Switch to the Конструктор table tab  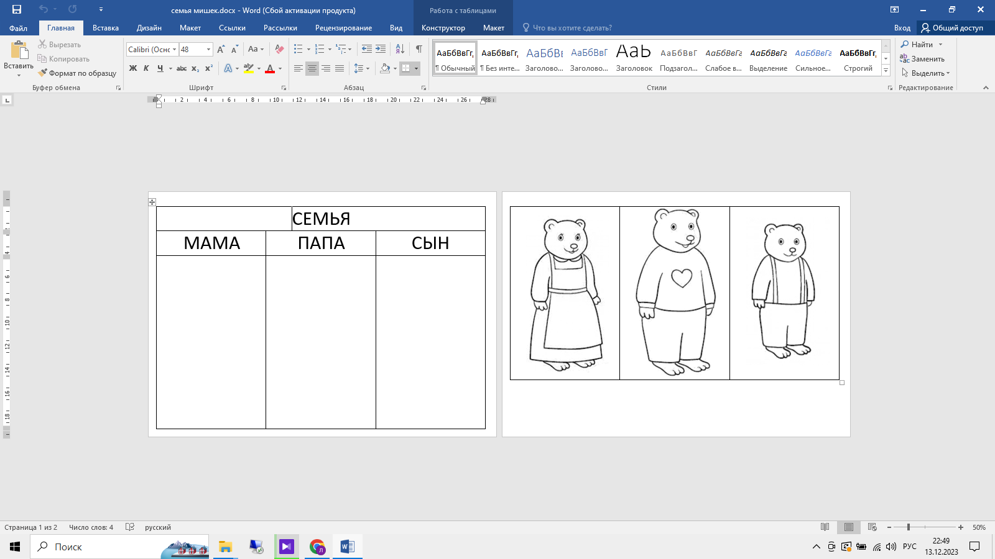coord(443,28)
